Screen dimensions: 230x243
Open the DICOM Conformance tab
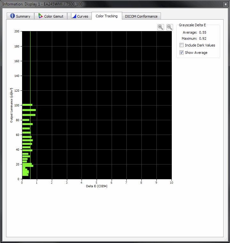(x=141, y=16)
